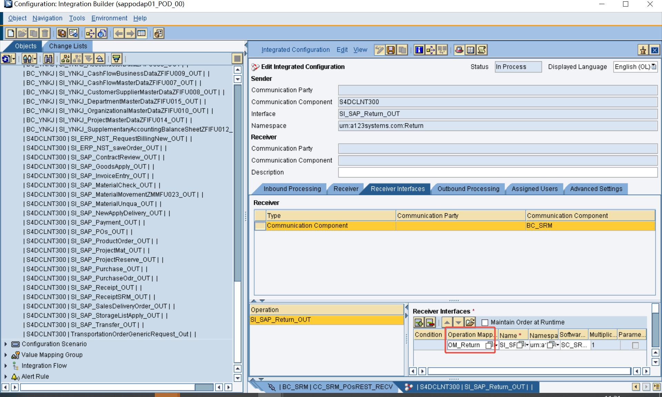The height and width of the screenshot is (397, 662).
Task: Open the Name cell dropdown in the Receiver Interfaces row
Action: pyautogui.click(x=527, y=345)
